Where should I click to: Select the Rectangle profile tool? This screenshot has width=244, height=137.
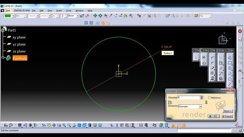point(230,63)
